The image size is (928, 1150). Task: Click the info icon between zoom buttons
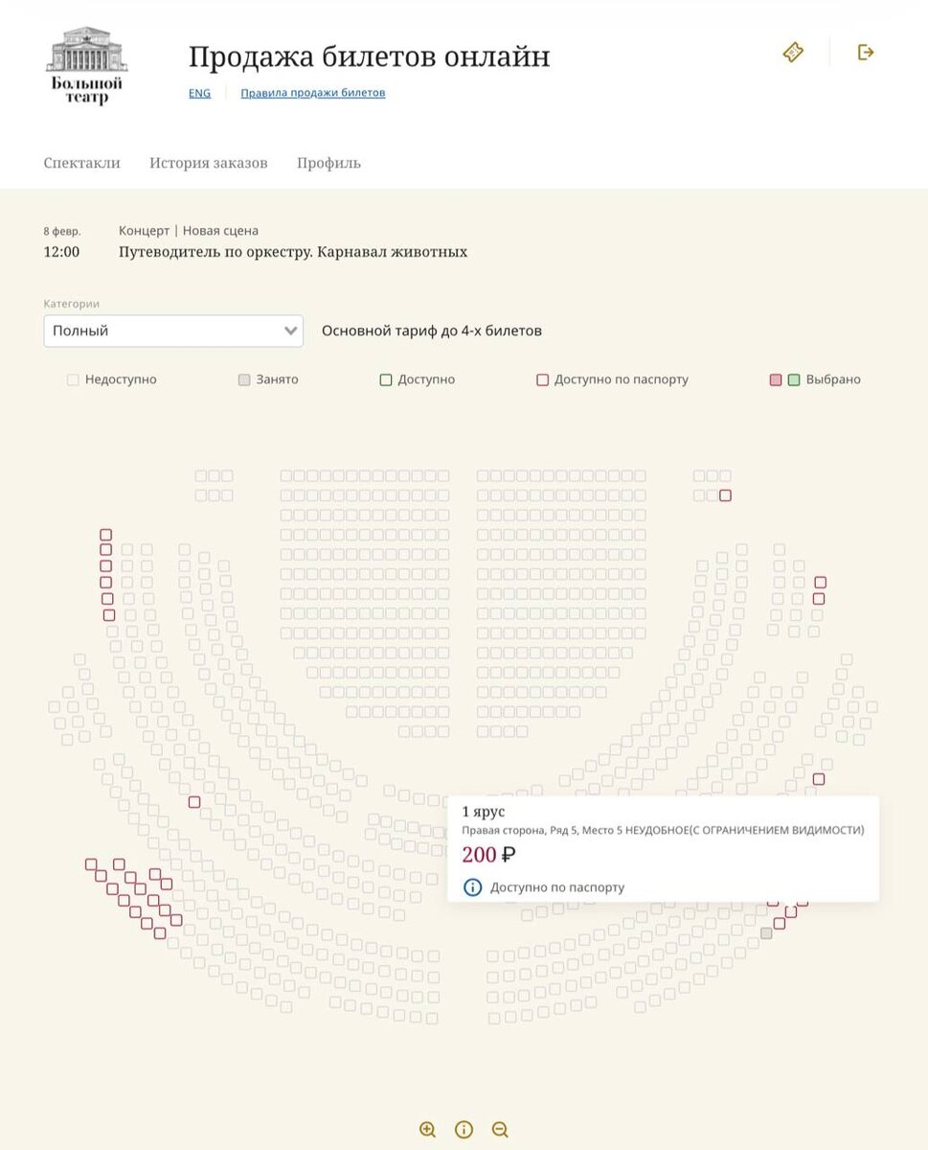464,1130
